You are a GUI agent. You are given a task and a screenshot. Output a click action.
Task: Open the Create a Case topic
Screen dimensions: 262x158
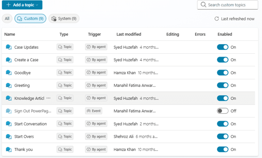[26, 60]
